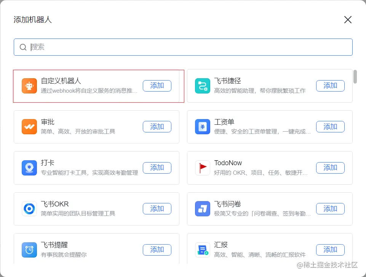Image resolution: width=366 pixels, height=277 pixels.
Task: Click the 汇报 report document icon
Action: click(x=202, y=250)
